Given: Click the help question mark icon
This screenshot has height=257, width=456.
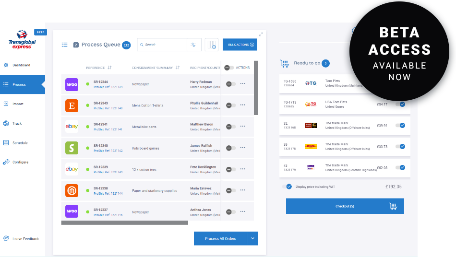Looking at the screenshot, I should [76, 45].
